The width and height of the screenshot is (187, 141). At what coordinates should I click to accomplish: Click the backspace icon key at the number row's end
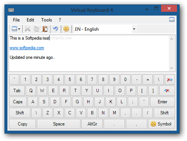[170, 80]
